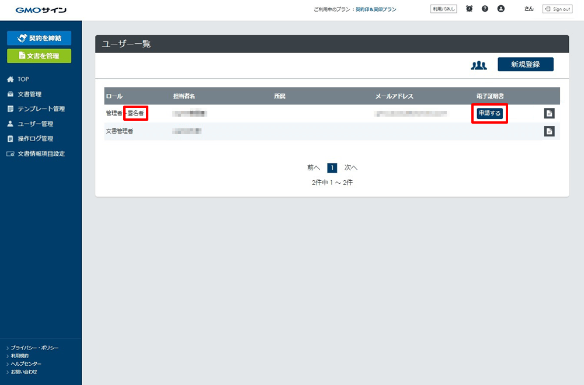Open the document icon in 管理者 row
Viewport: 584px width, 385px height.
click(550, 113)
